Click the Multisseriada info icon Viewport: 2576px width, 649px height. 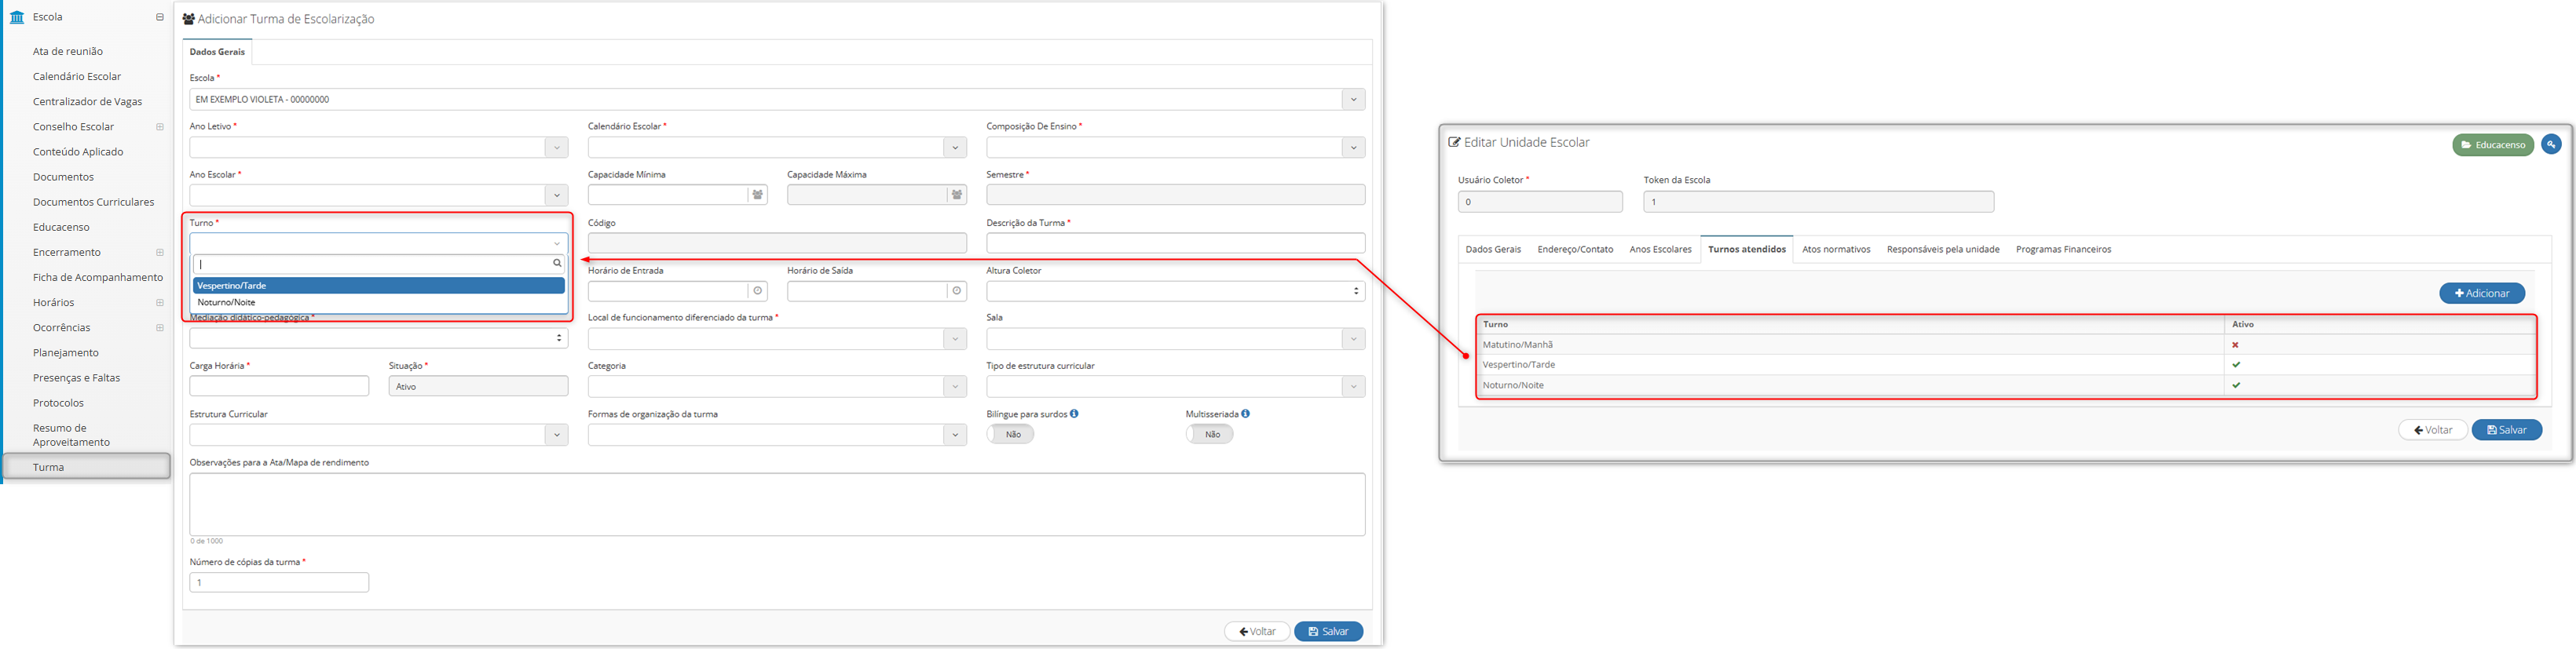[1245, 413]
